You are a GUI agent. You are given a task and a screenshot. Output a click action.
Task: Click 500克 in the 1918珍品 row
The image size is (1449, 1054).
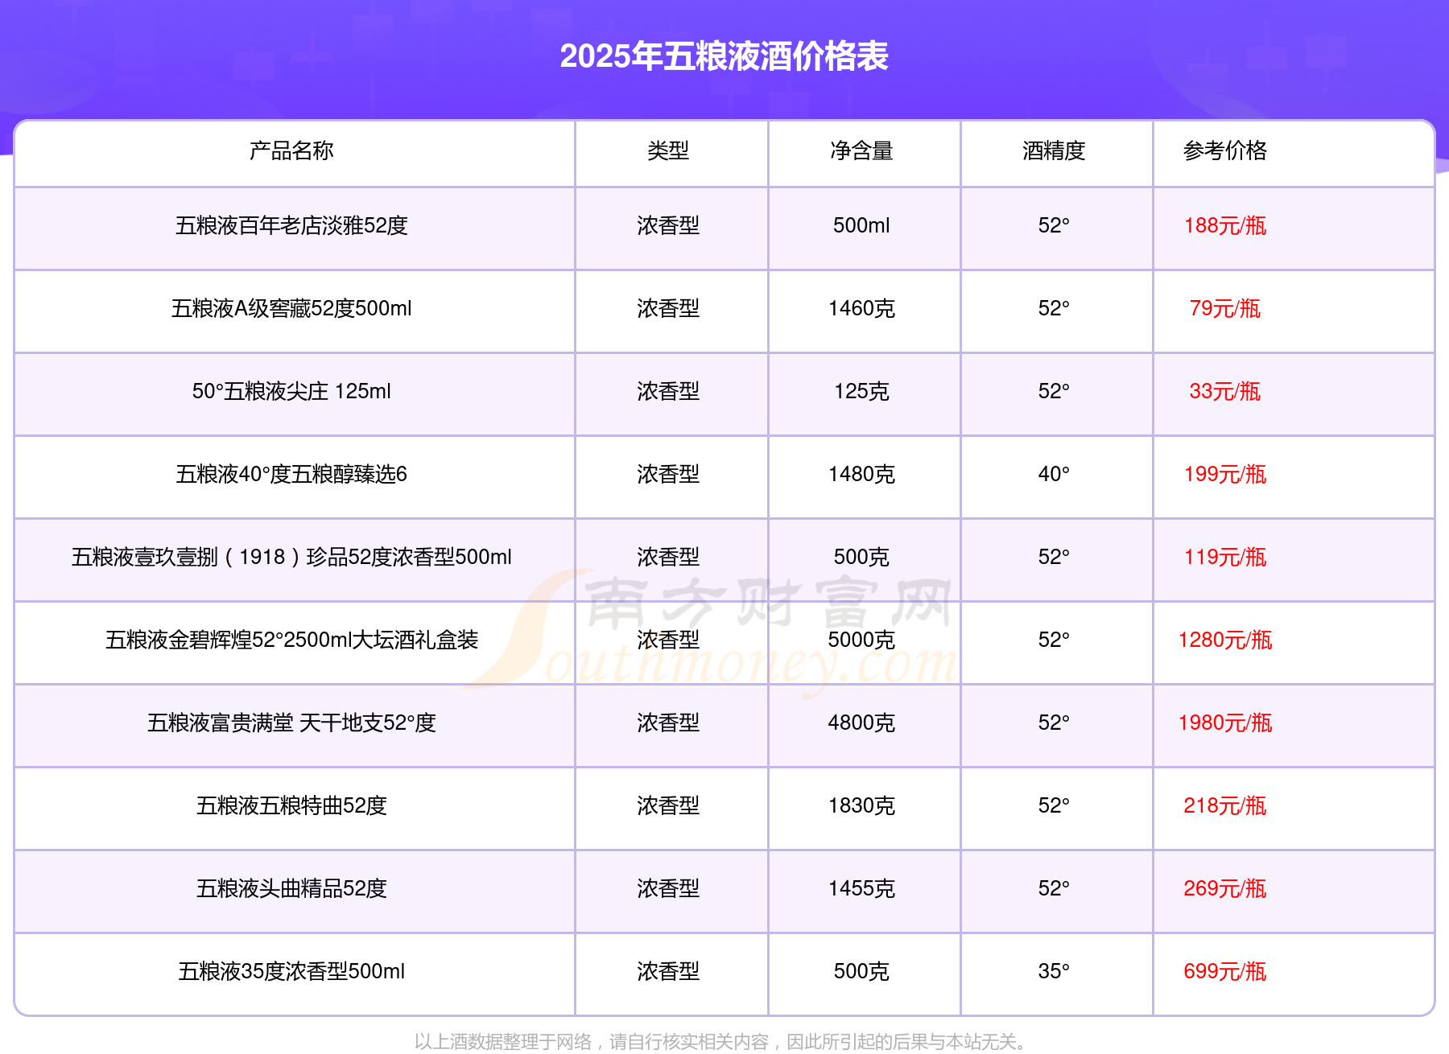[861, 557]
